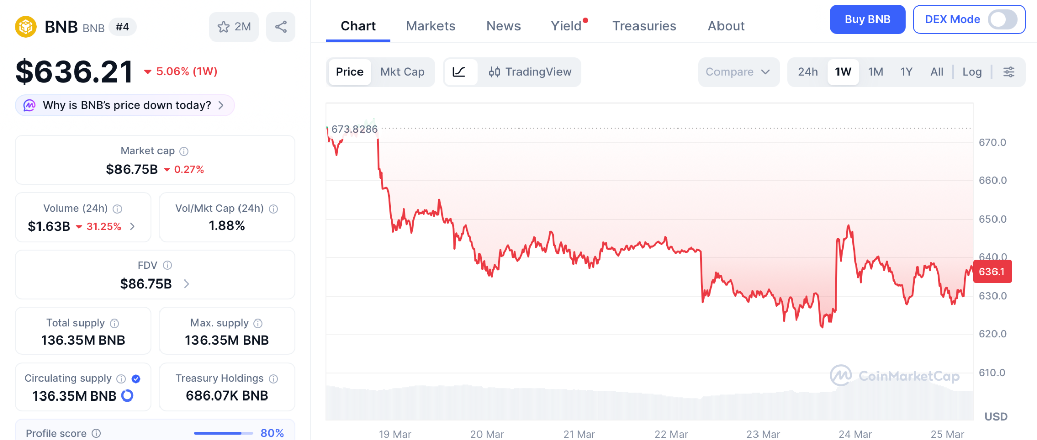Open the Treasuries tab
Screen dimensions: 1037x440
pos(644,26)
